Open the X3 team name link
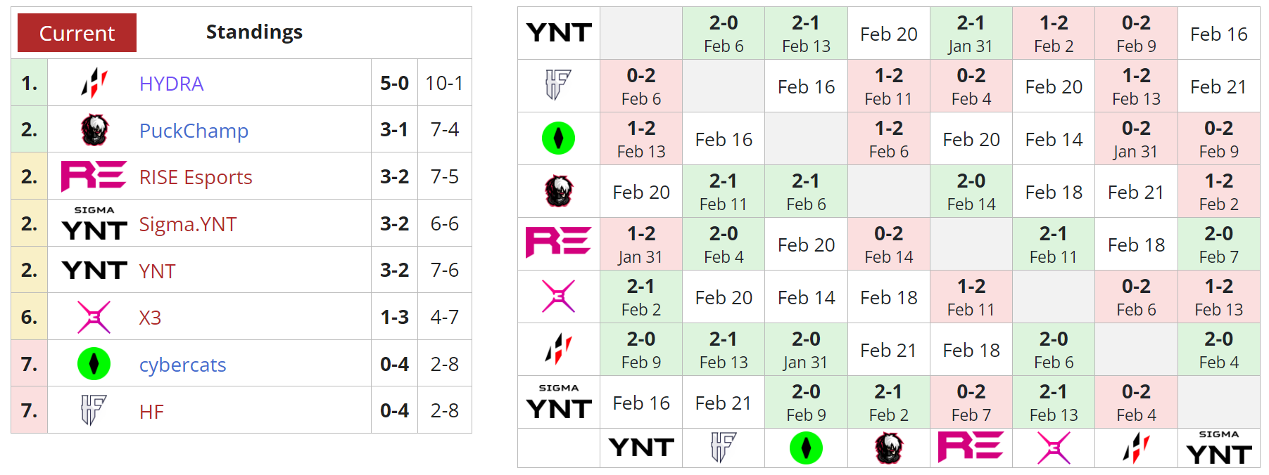 pos(150,318)
